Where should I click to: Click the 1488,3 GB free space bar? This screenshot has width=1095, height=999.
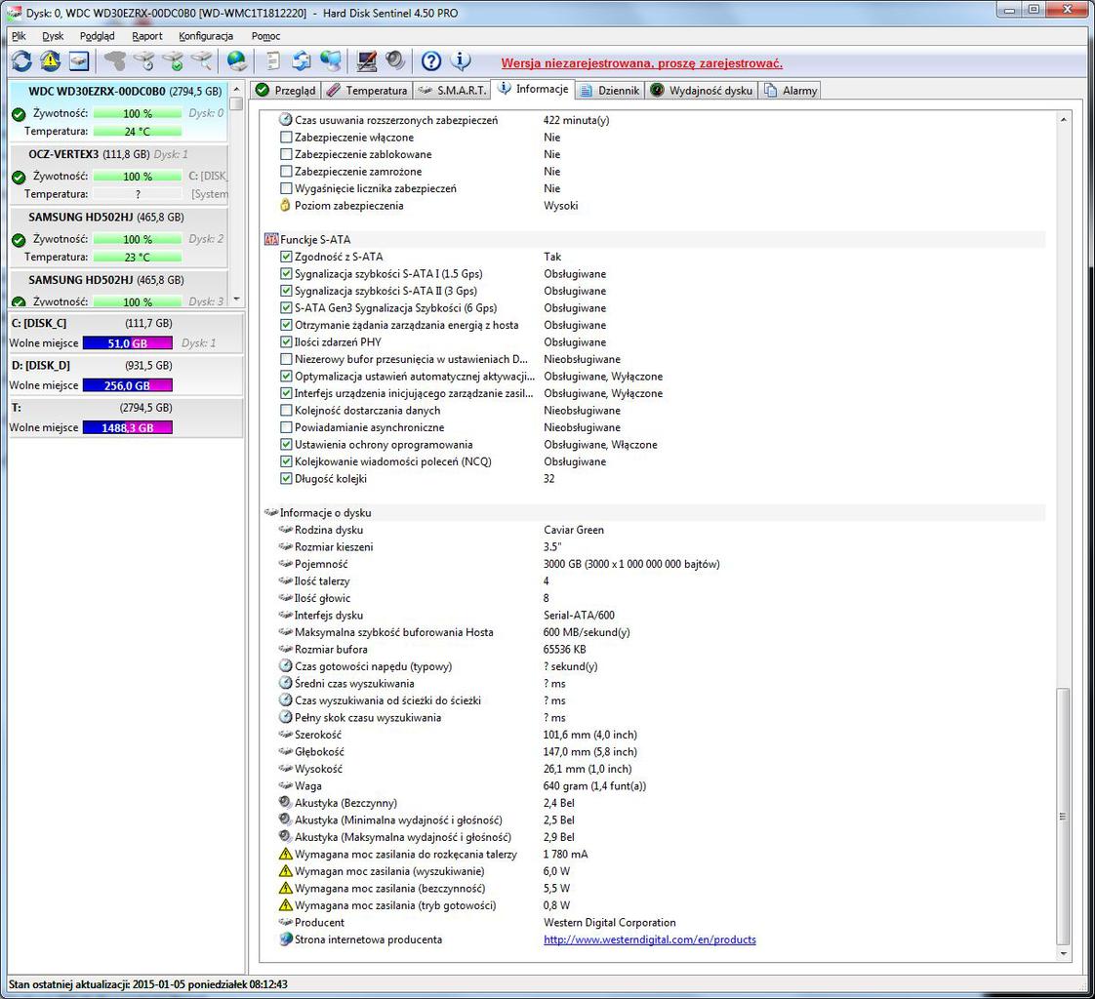point(128,428)
